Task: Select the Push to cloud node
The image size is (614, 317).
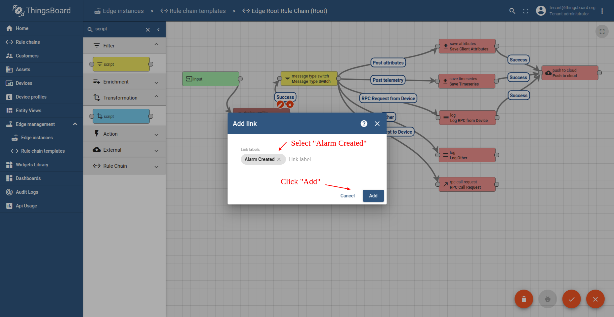Action: coord(570,73)
